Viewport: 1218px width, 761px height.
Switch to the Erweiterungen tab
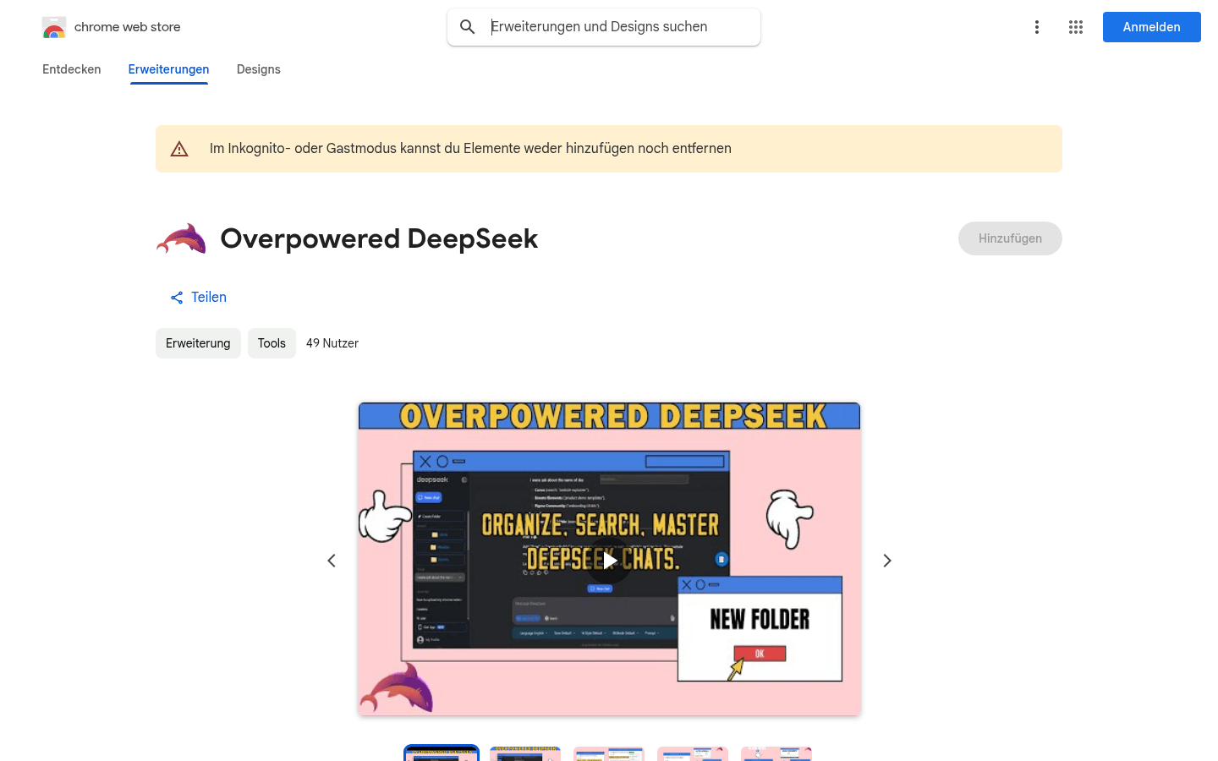169,69
